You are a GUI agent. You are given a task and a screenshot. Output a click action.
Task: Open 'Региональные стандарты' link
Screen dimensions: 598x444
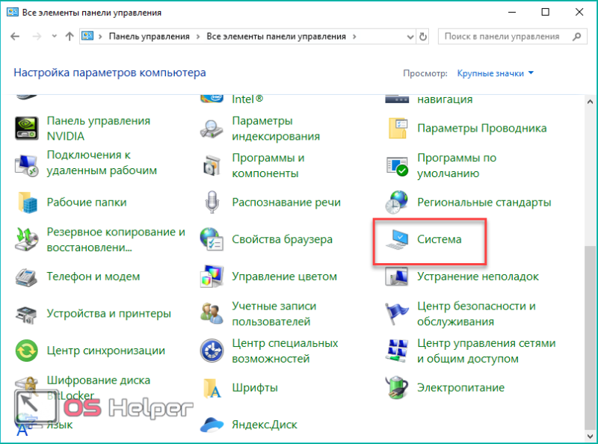484,202
